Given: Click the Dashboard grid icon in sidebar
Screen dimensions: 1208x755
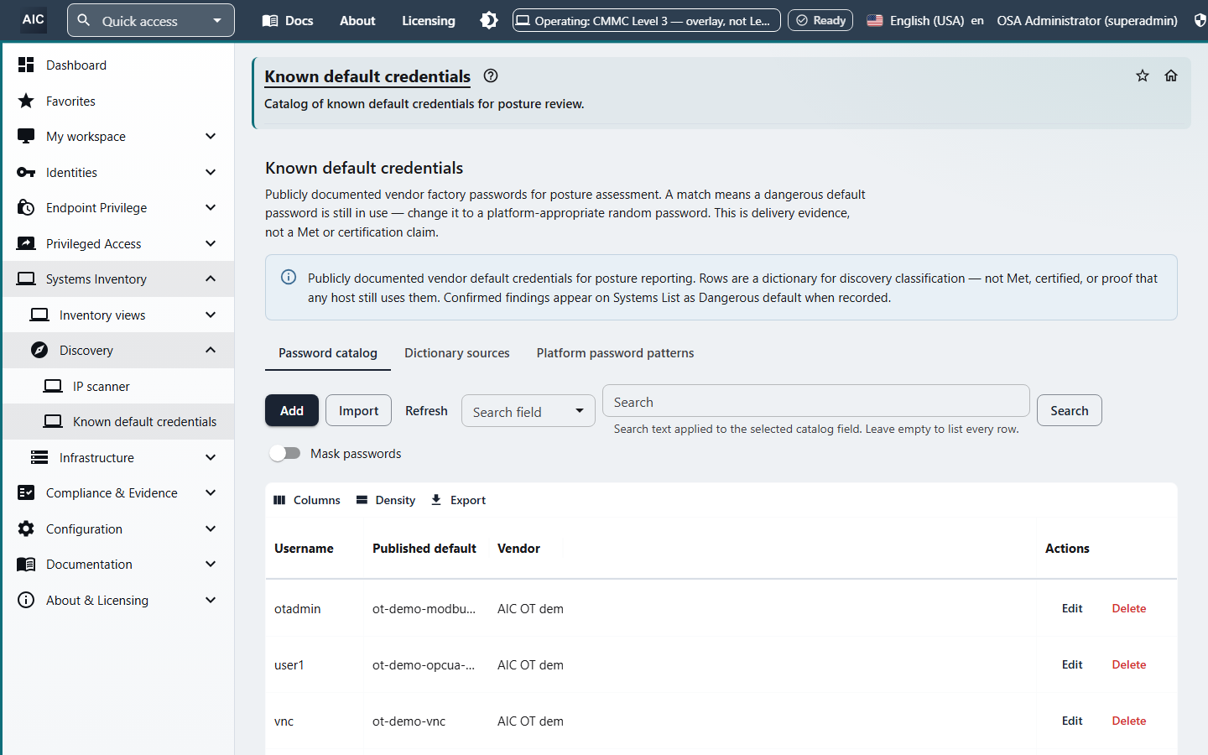Looking at the screenshot, I should pos(26,65).
